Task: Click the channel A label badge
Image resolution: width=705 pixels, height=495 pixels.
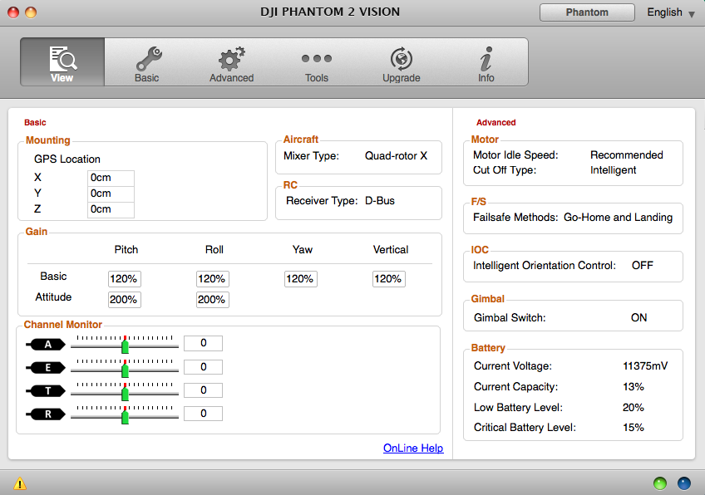Action: (x=46, y=345)
